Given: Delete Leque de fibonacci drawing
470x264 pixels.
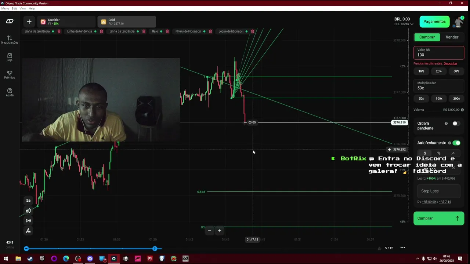Looking at the screenshot, I should (253, 32).
